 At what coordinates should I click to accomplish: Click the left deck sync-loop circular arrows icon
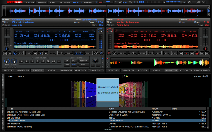click(x=101, y=53)
